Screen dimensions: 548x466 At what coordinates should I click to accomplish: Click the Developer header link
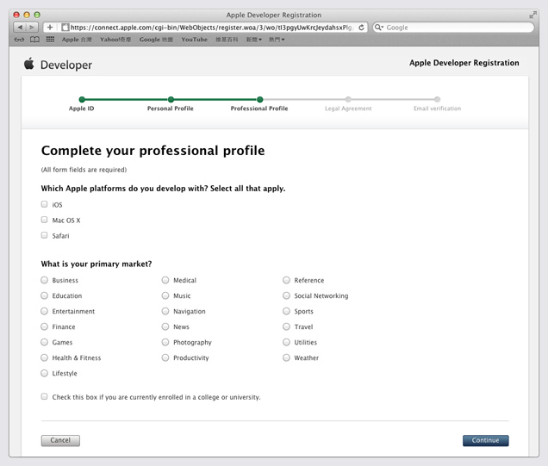(66, 65)
